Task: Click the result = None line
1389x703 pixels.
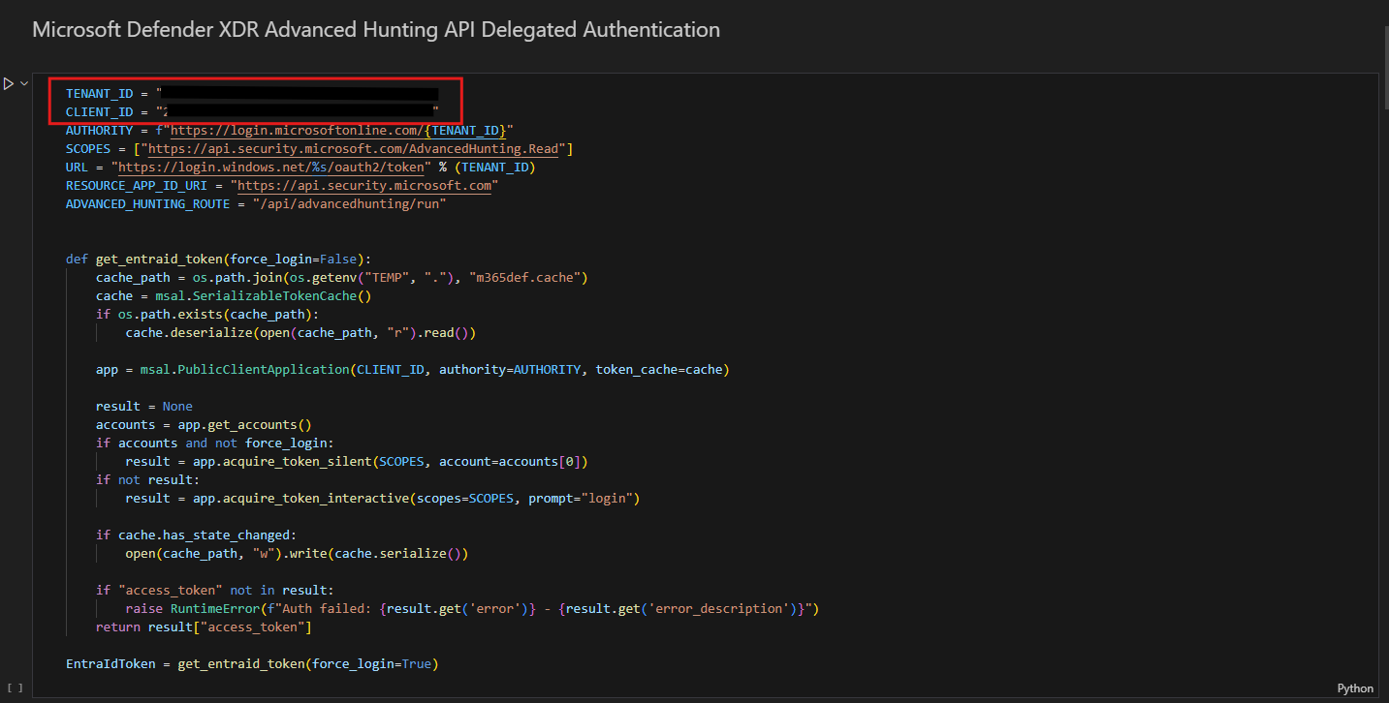Action: pyautogui.click(x=144, y=407)
